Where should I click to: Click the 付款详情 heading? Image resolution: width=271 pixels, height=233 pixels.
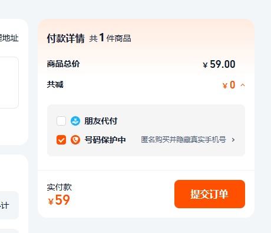(66, 38)
